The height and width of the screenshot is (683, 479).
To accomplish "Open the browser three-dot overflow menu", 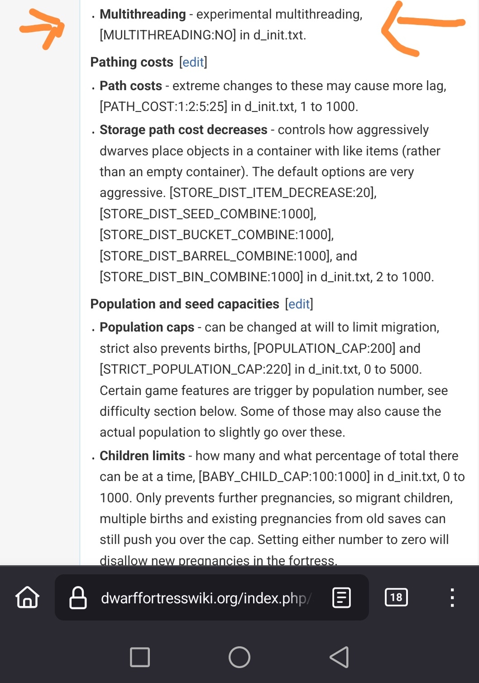I will tap(452, 598).
